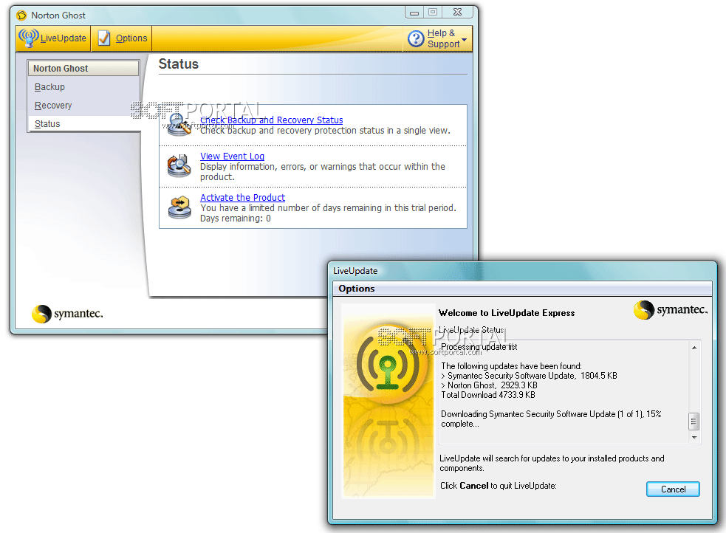Click the Symantec logo in Norton Ghost window
The width and height of the screenshot is (726, 533).
click(68, 313)
